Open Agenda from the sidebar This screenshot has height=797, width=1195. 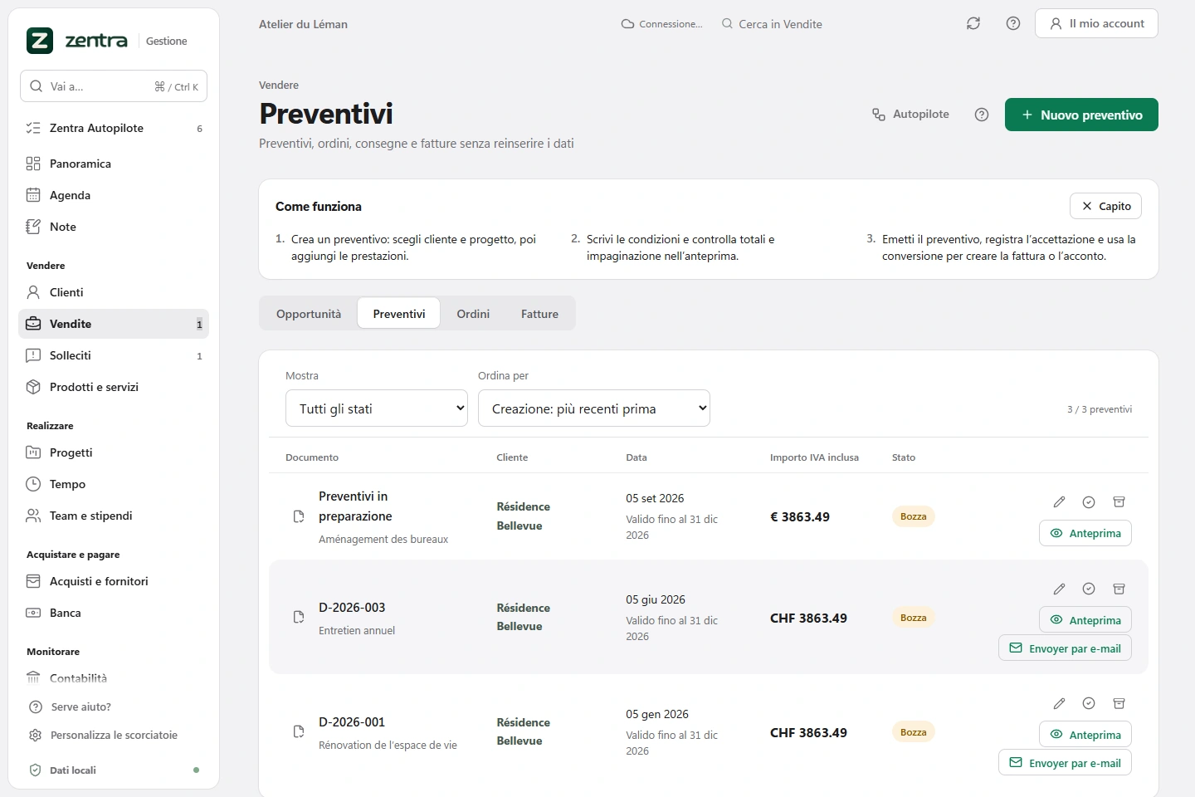tap(114, 195)
